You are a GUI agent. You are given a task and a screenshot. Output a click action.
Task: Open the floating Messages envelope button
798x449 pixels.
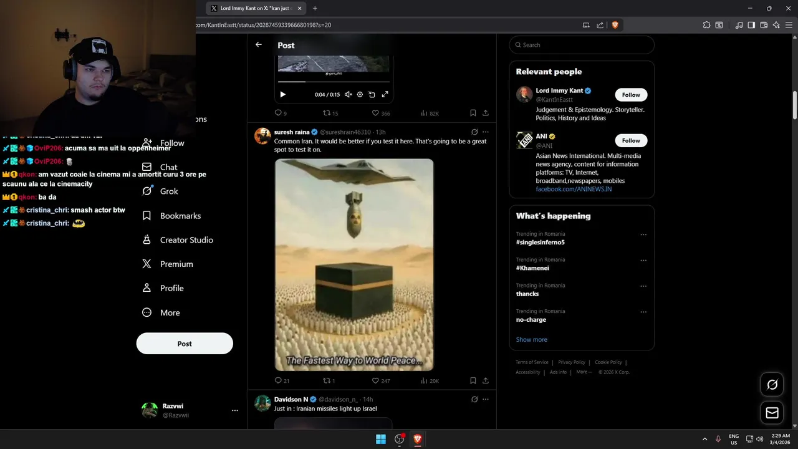[772, 413]
